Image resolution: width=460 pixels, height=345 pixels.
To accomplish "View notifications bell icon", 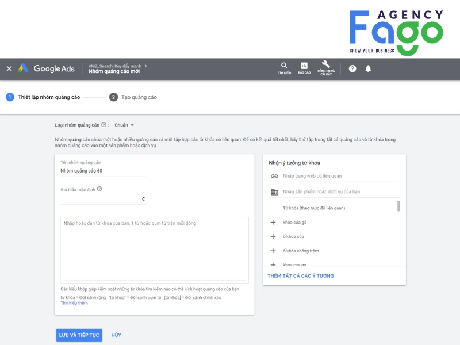I will coord(368,68).
